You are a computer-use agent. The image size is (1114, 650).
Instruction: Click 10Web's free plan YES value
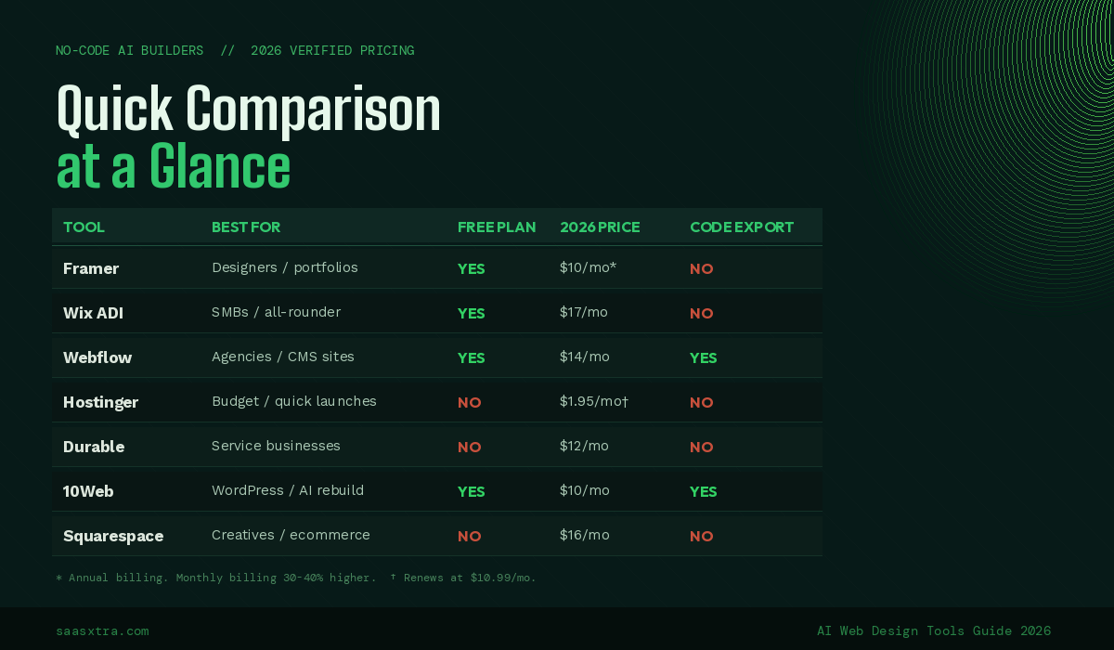[x=472, y=492]
